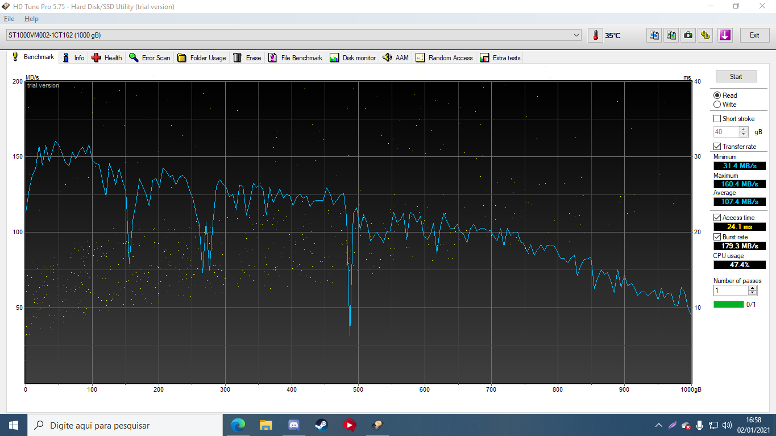This screenshot has width=776, height=436.
Task: Switch to the Health tab
Action: [107, 58]
